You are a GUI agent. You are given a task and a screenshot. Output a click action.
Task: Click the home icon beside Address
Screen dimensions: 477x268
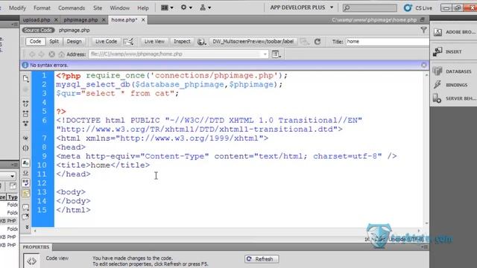(x=61, y=54)
